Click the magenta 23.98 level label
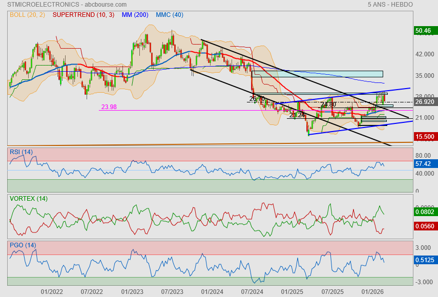This screenshot has width=438, height=297. (x=109, y=107)
